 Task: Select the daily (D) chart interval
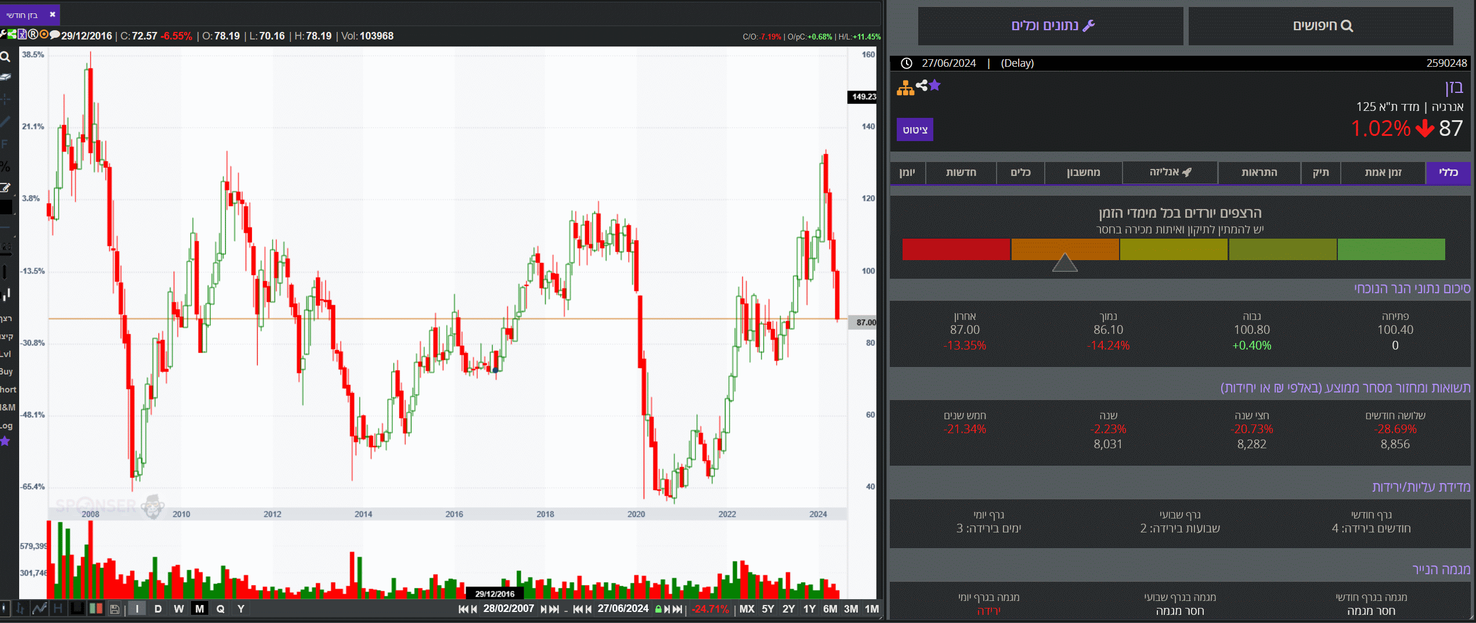tap(158, 608)
